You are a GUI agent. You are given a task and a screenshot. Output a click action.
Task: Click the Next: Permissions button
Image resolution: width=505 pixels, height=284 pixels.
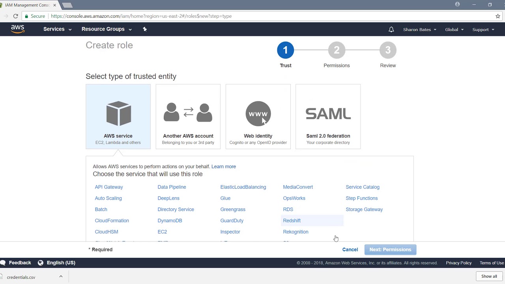390,250
